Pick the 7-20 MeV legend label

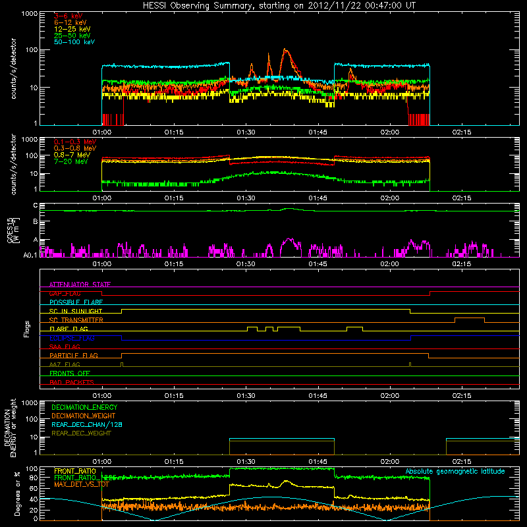pyautogui.click(x=71, y=161)
